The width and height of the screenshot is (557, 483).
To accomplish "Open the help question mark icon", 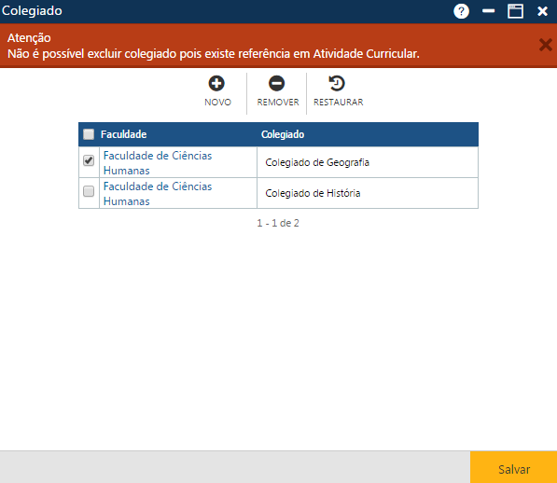I will click(x=461, y=11).
